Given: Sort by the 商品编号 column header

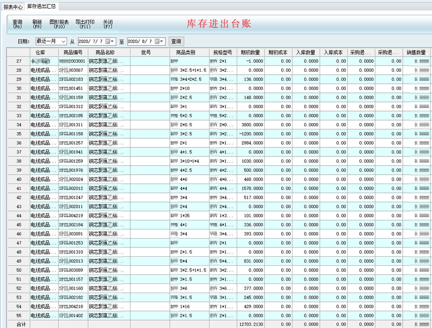Looking at the screenshot, I should (x=73, y=52).
